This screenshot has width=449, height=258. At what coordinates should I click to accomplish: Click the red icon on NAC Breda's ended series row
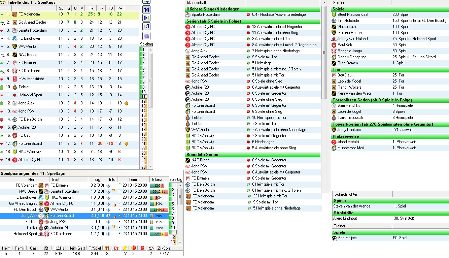249,160
